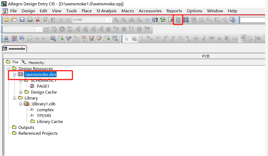Select the Library Cache folder
The height and width of the screenshot is (156, 268).
50,122
